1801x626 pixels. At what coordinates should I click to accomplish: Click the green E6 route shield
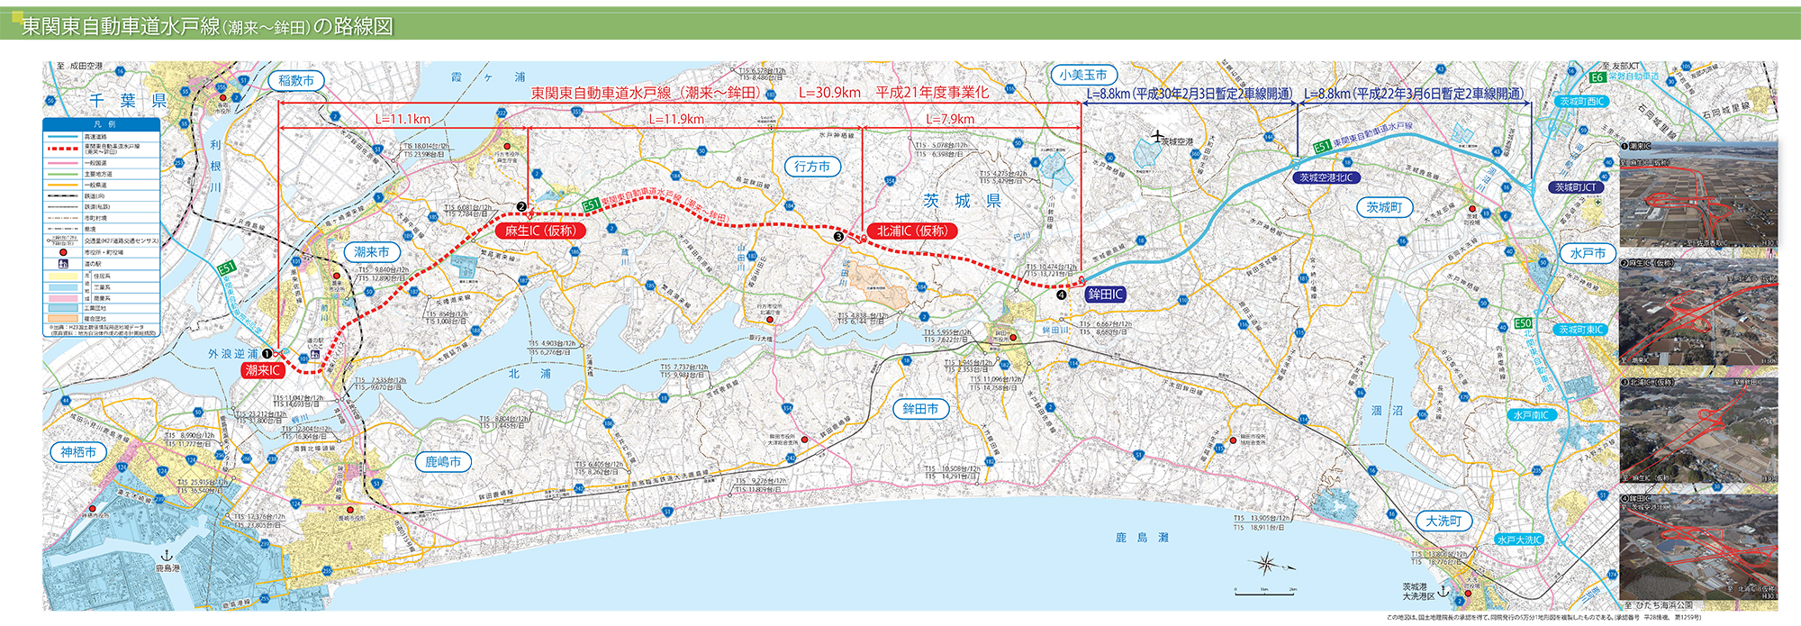click(x=1597, y=78)
